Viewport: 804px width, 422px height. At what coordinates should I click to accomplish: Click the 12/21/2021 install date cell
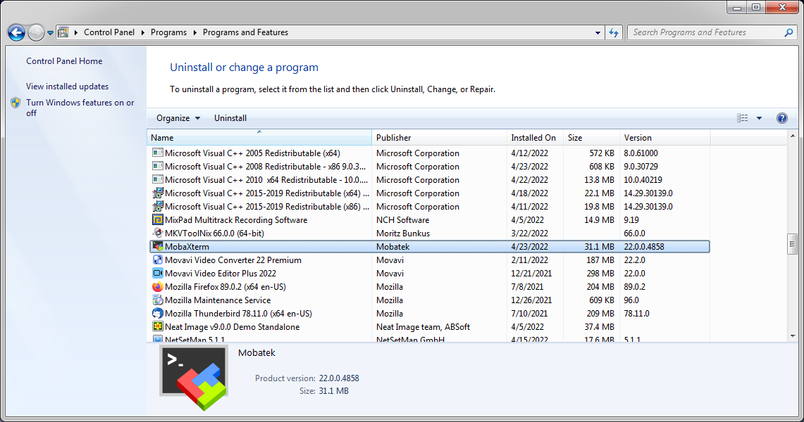tap(531, 273)
